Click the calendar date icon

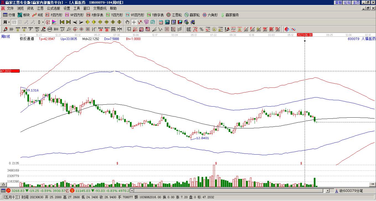point(161,22)
